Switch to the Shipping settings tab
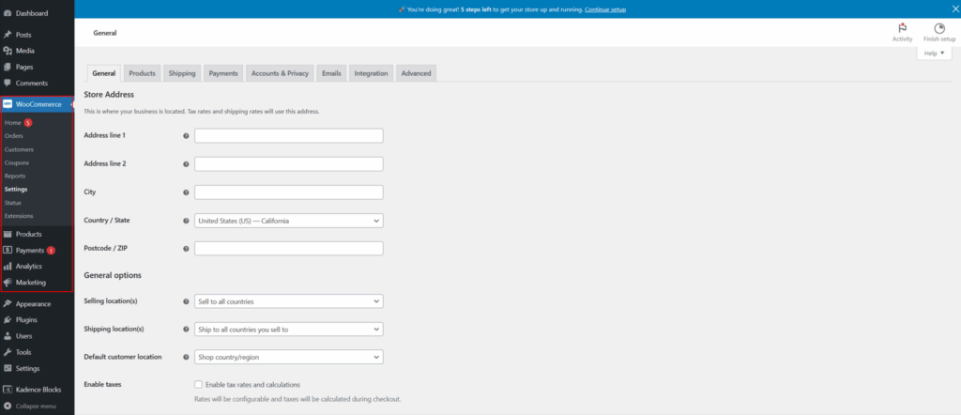Screen dimensions: 961x415 [x=182, y=73]
